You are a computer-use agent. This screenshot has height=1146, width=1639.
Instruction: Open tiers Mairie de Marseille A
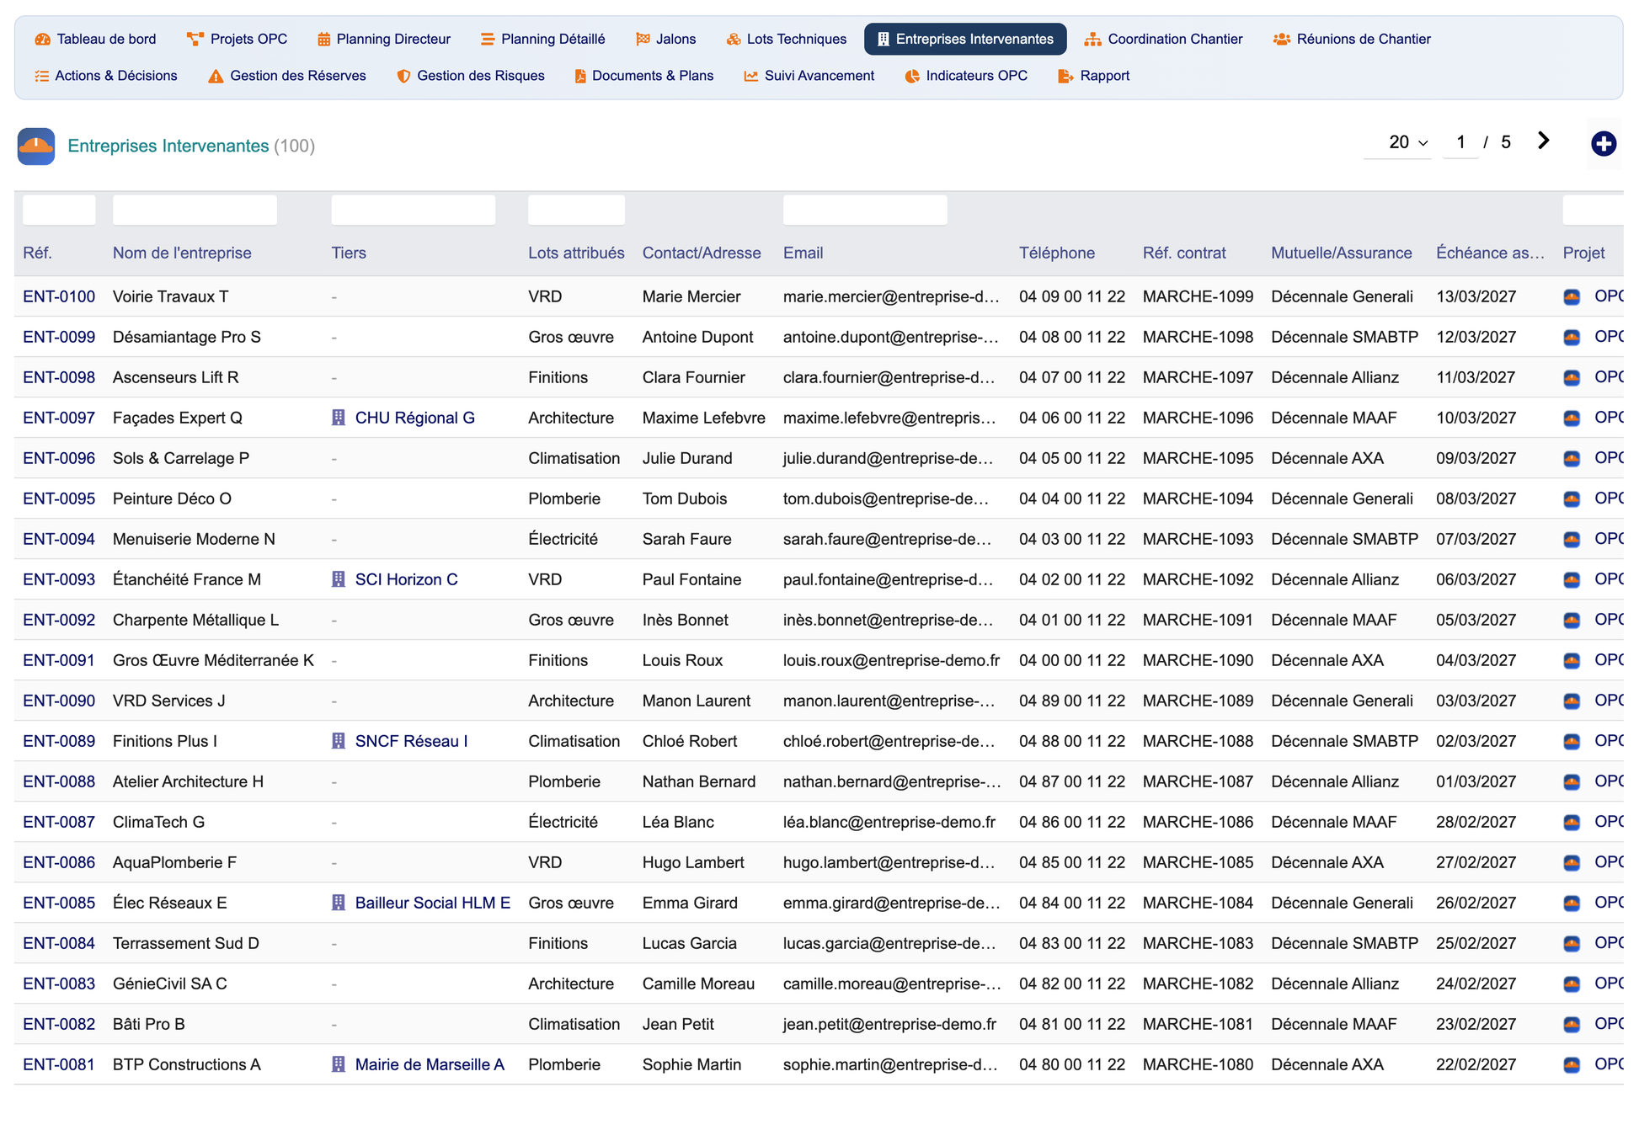click(x=430, y=1064)
